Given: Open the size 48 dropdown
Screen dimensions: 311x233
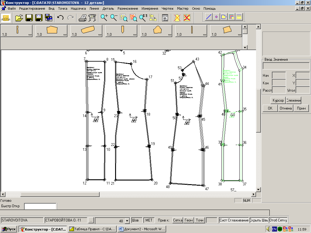Looking at the screenshot, I should click(127, 221).
